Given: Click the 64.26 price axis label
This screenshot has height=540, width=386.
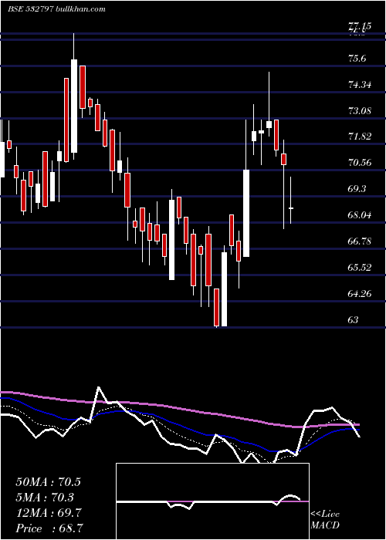Looking at the screenshot, I should (x=360, y=293).
